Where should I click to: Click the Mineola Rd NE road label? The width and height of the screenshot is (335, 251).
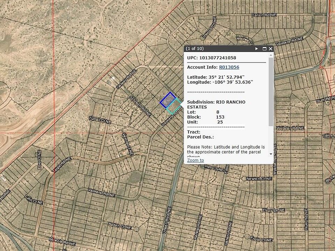pyautogui.click(x=62, y=243)
